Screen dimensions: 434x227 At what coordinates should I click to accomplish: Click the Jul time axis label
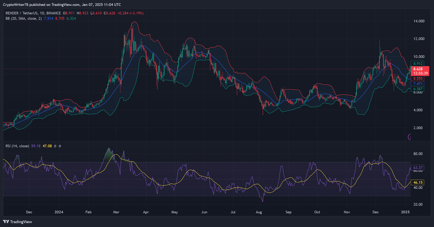click(233, 212)
